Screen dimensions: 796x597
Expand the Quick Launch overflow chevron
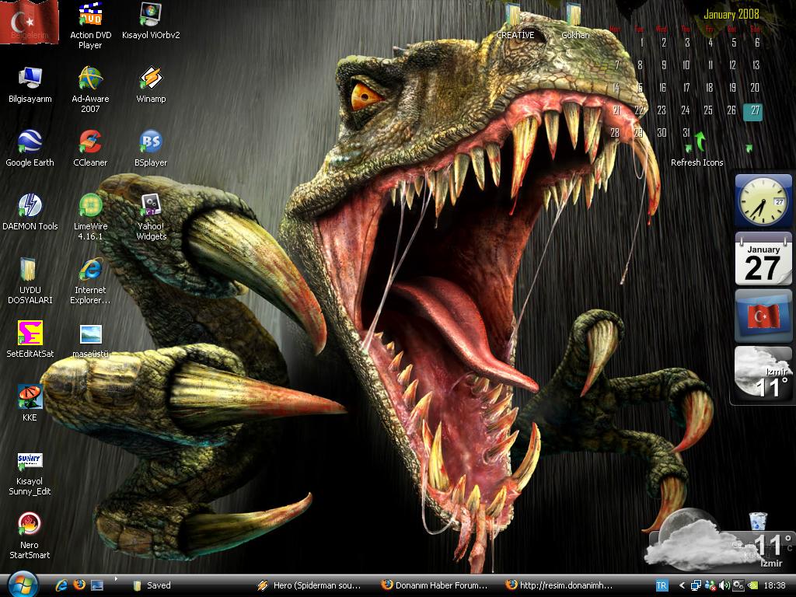tap(116, 578)
